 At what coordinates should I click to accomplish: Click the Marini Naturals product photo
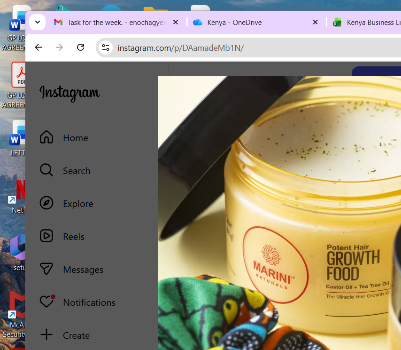279,213
